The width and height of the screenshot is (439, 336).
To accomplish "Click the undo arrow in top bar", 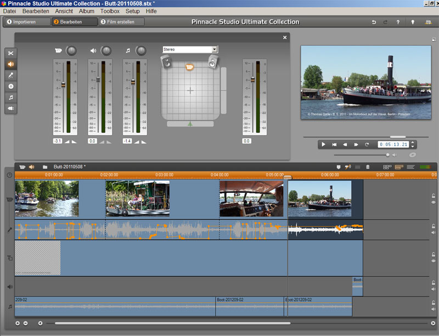I will pyautogui.click(x=374, y=22).
